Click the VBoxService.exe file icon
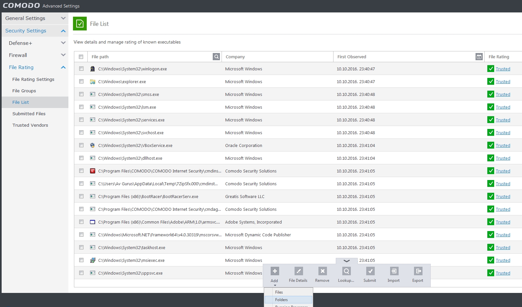522x307 pixels. pos(93,145)
